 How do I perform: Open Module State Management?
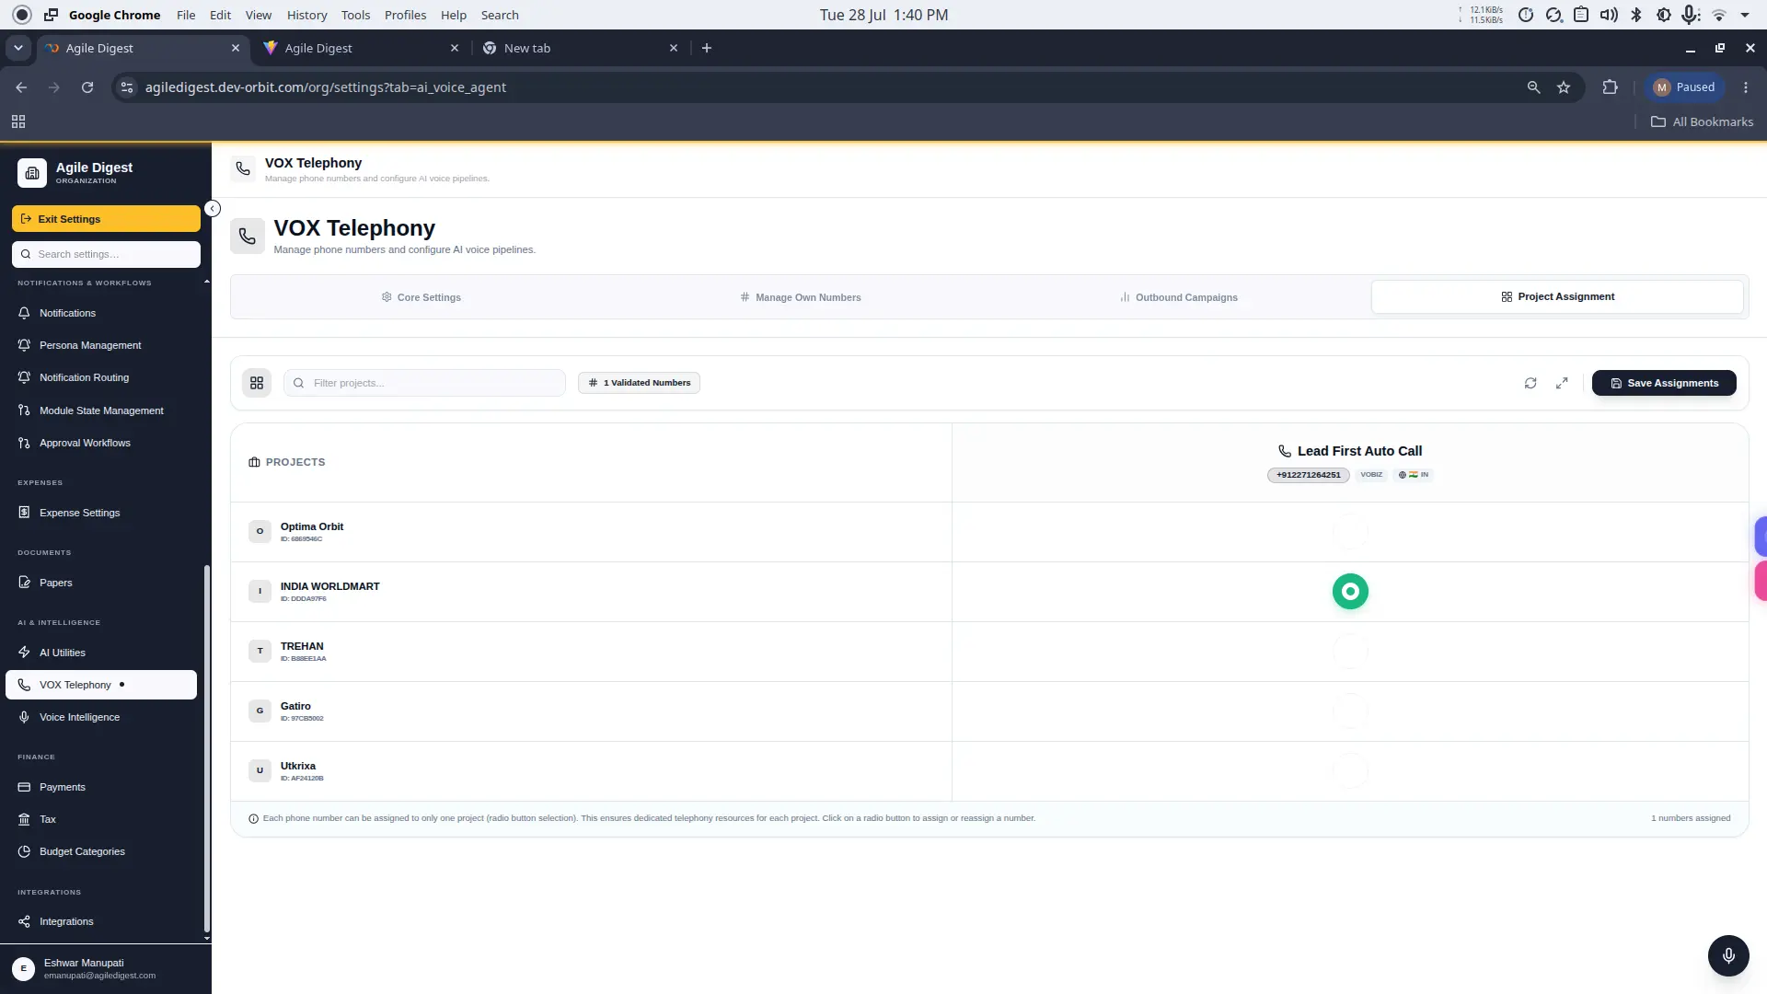click(101, 410)
